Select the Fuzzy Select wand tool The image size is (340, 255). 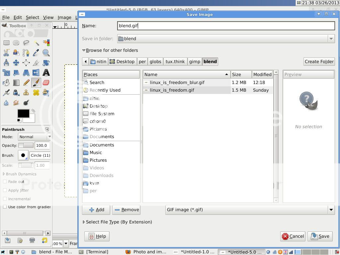tap(36, 43)
